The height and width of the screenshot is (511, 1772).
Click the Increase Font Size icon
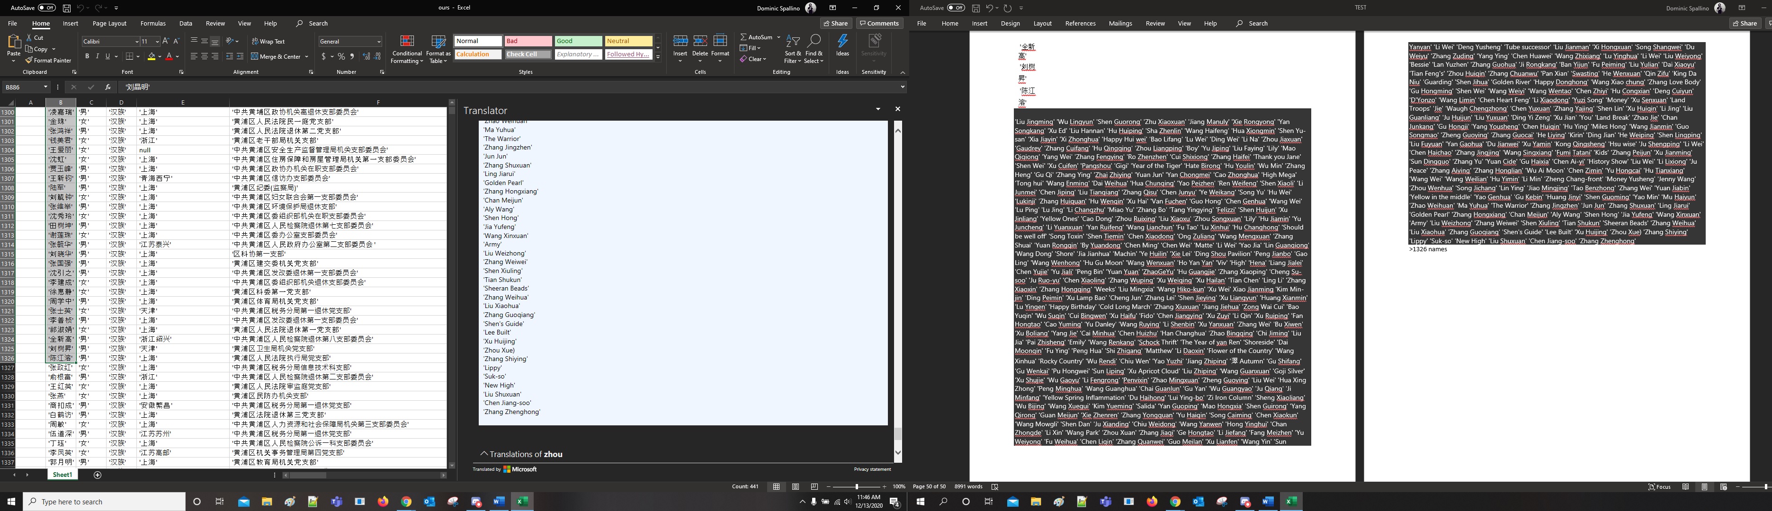(166, 41)
